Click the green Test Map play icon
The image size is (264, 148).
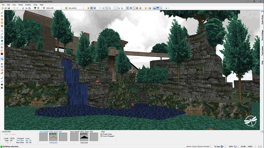[x=167, y=8]
